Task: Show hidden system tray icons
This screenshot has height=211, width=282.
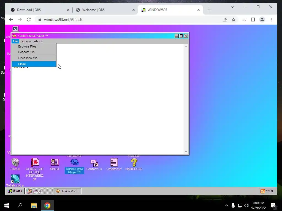Action: 227,206
